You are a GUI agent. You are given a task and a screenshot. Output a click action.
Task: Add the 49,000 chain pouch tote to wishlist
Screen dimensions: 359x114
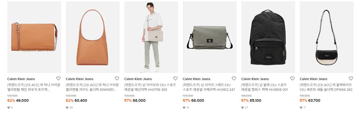pos(58,79)
